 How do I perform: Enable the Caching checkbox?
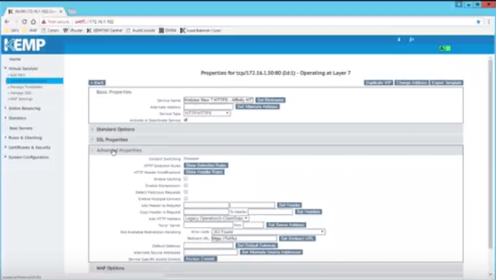[x=186, y=179]
